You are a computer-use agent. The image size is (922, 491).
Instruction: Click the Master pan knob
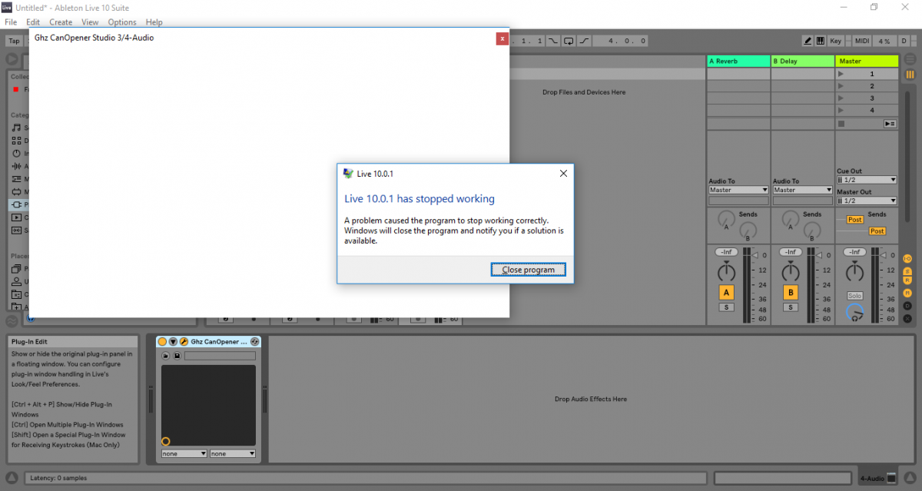(x=855, y=271)
